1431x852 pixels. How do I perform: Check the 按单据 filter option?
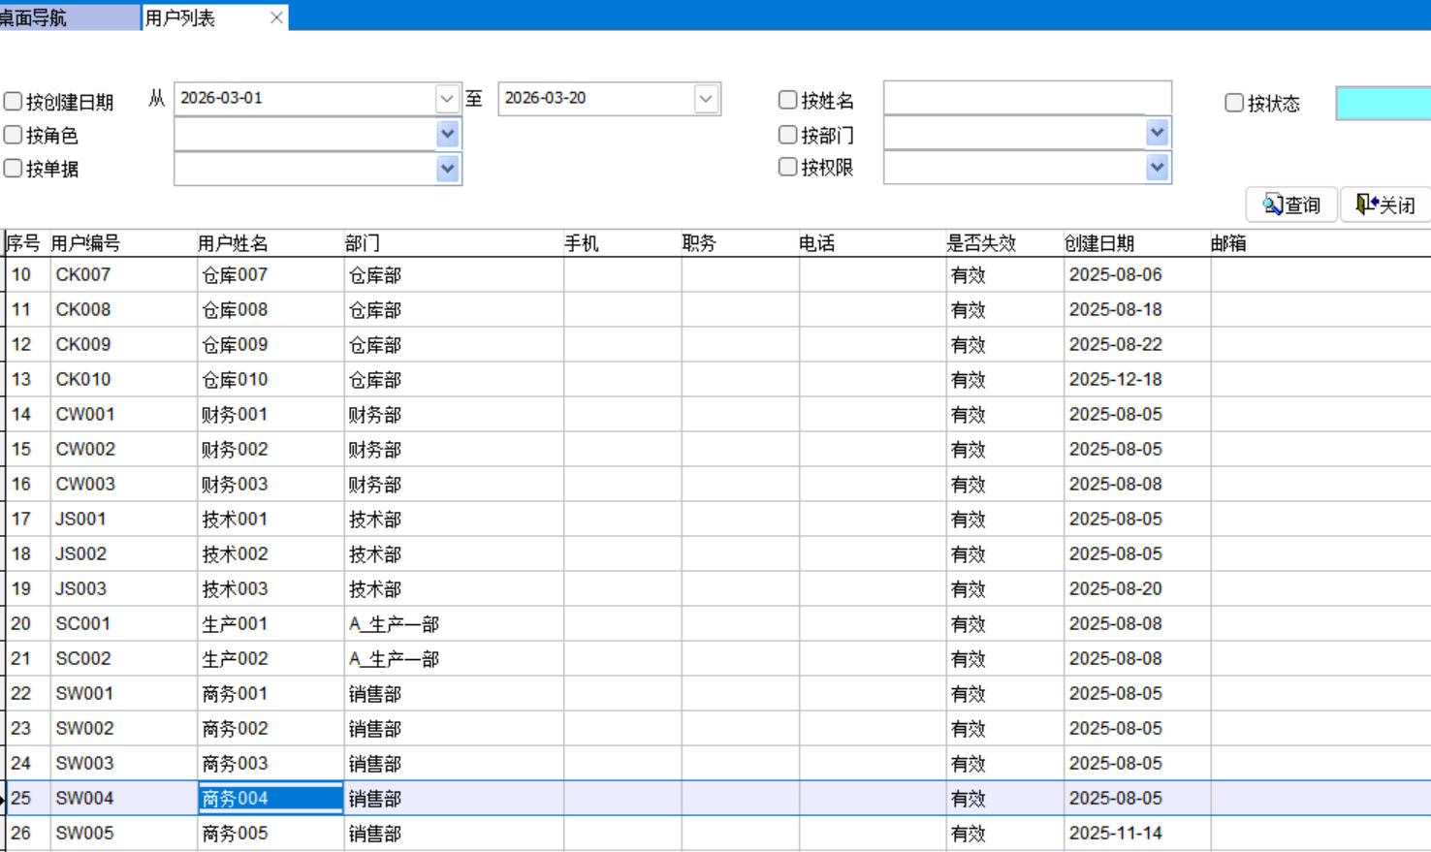tap(14, 169)
